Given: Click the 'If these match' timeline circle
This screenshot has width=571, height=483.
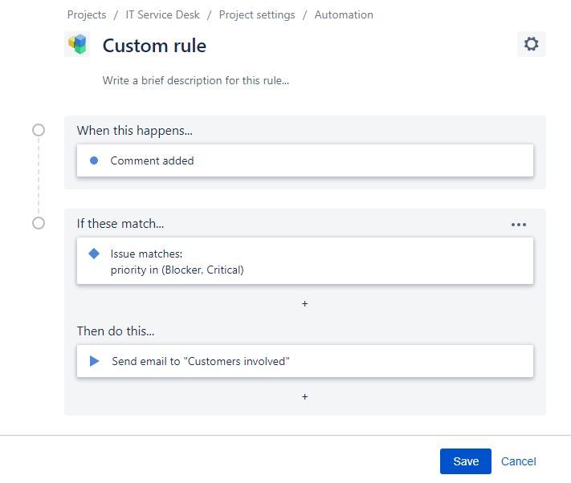Looking at the screenshot, I should [x=39, y=223].
